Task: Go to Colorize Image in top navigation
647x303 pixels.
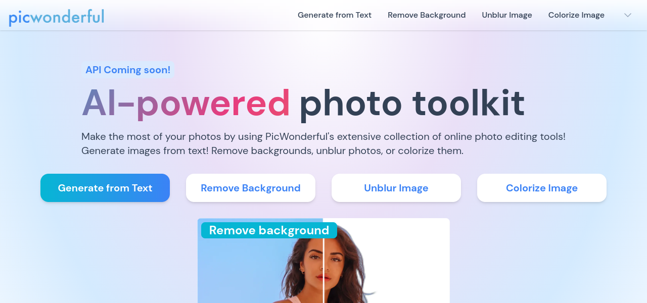Action: click(576, 15)
